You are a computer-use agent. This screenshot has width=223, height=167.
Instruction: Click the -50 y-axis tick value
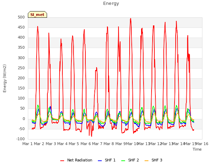[x=21, y=129]
